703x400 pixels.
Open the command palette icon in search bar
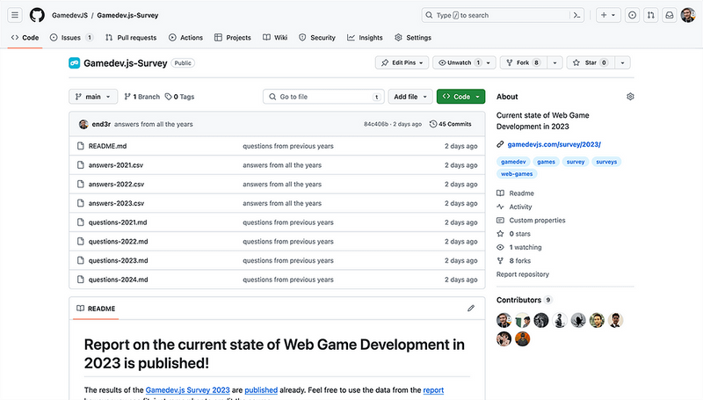576,15
